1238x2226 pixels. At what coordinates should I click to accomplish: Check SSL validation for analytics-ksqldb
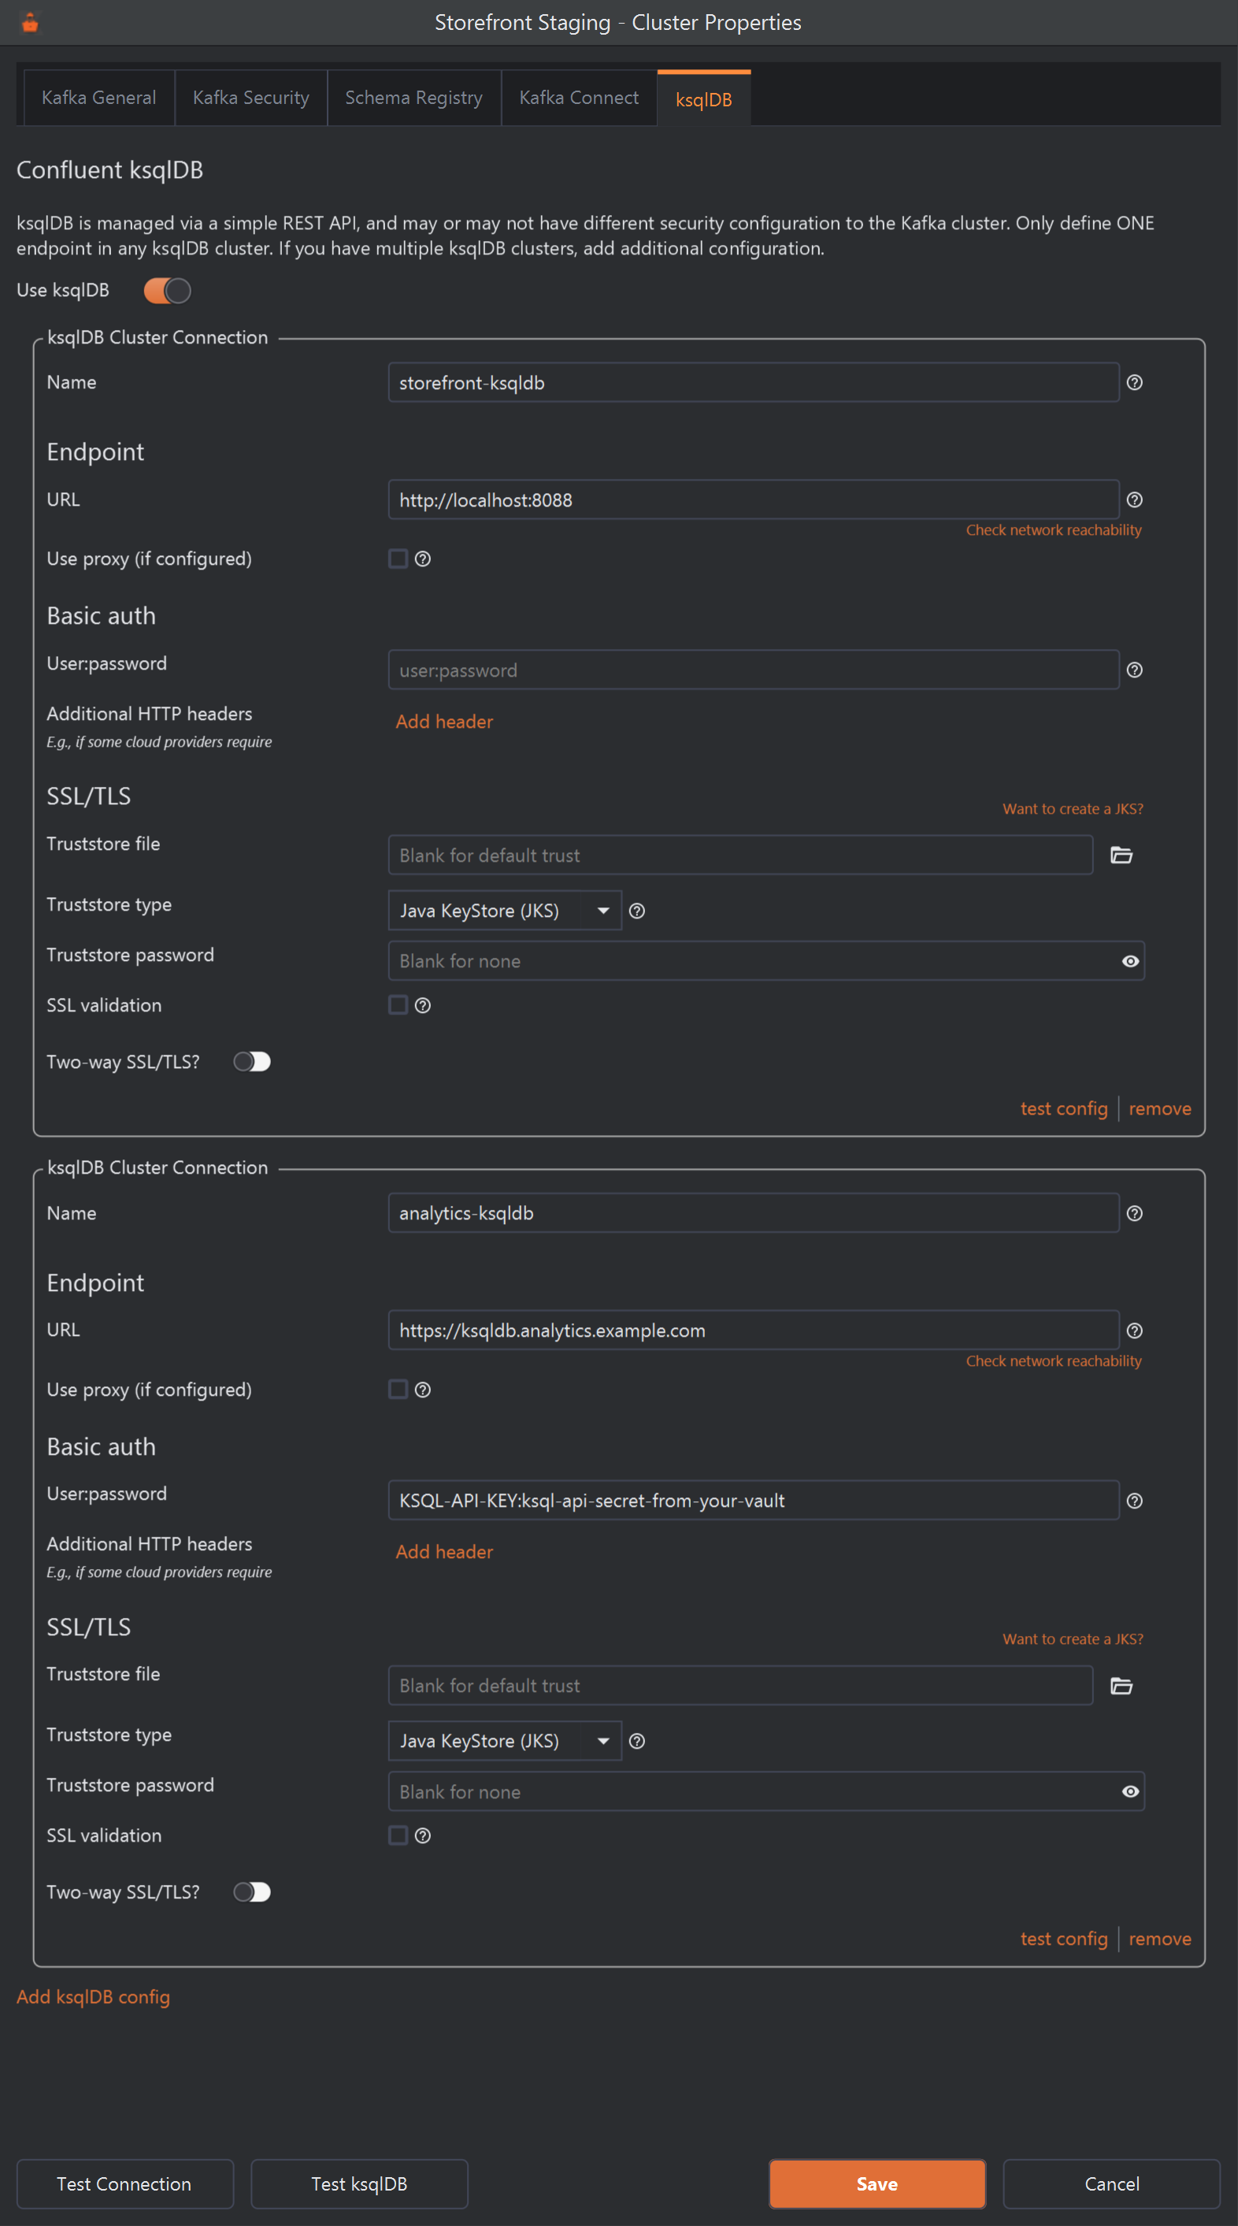tap(398, 1835)
